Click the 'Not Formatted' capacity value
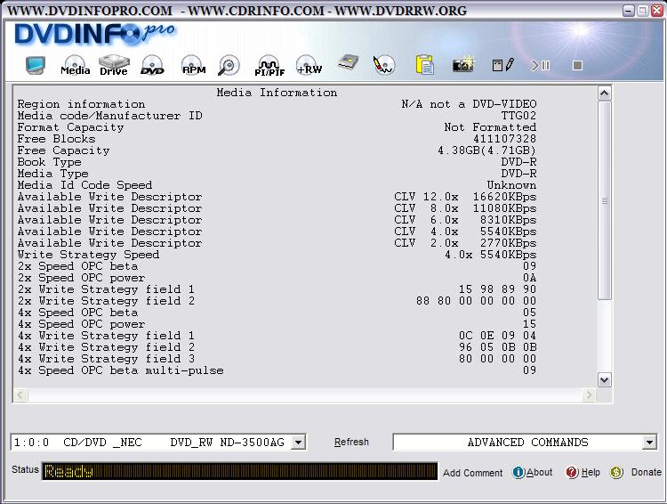The height and width of the screenshot is (504, 667). pyautogui.click(x=490, y=127)
